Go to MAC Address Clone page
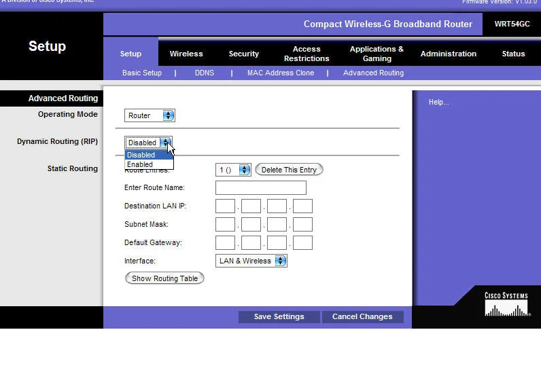Image resolution: width=541 pixels, height=368 pixels. (x=280, y=73)
